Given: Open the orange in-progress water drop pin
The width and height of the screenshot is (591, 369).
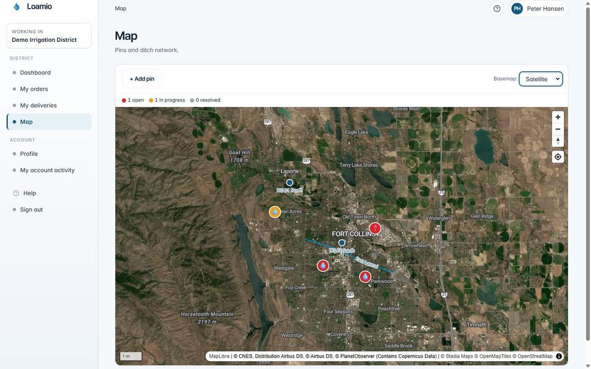Looking at the screenshot, I should (x=275, y=212).
